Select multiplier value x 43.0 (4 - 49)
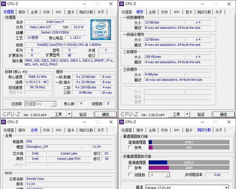The width and height of the screenshot is (236, 189). tap(38, 82)
